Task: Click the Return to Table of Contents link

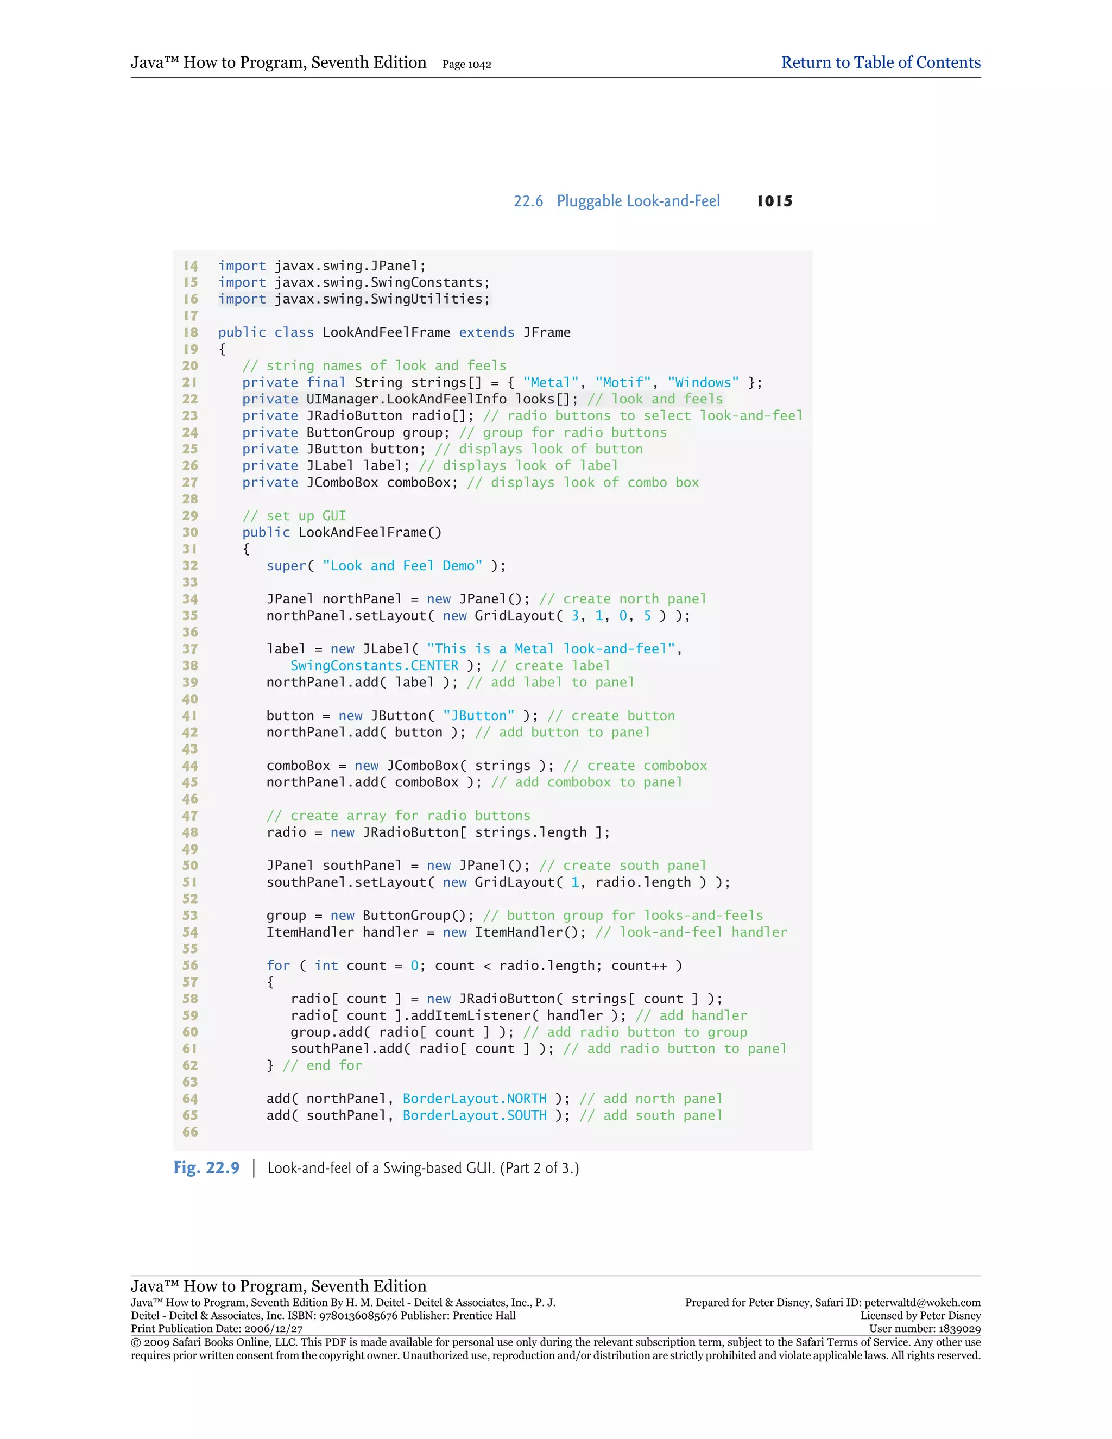Action: (880, 62)
